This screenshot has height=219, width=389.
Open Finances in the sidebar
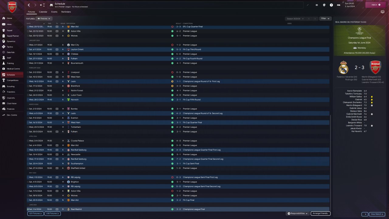pos(12,109)
